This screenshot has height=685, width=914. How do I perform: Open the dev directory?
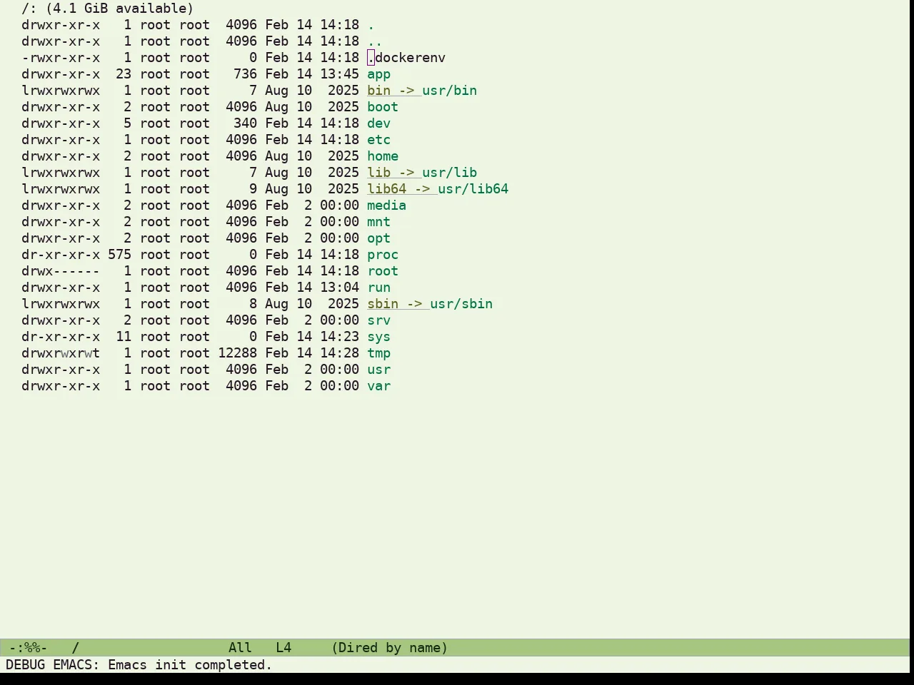click(x=378, y=123)
